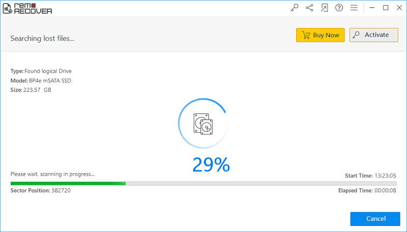Click the BP4e mSATA SSD model text
The width and height of the screenshot is (407, 232).
[49, 81]
